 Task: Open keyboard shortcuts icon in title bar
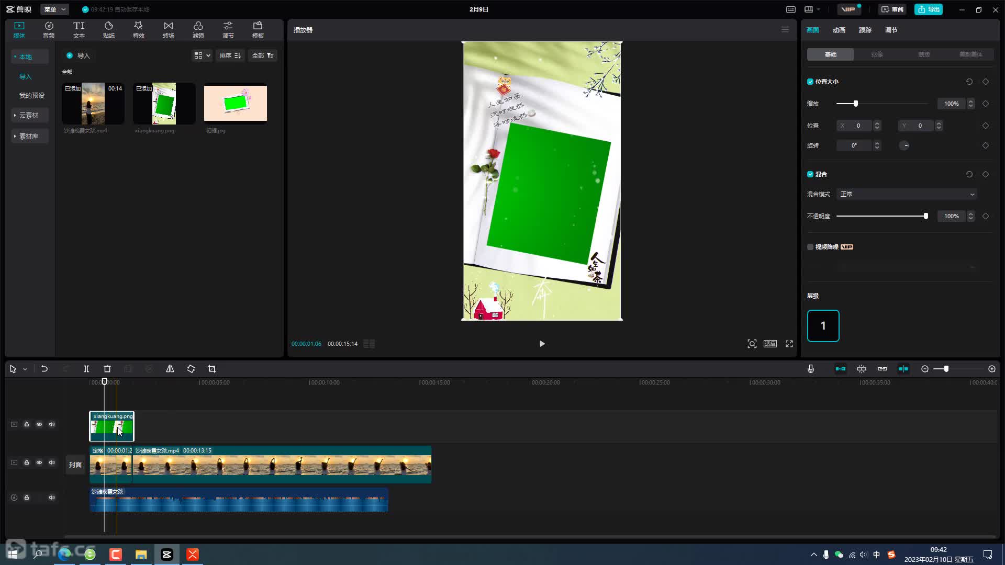(791, 9)
